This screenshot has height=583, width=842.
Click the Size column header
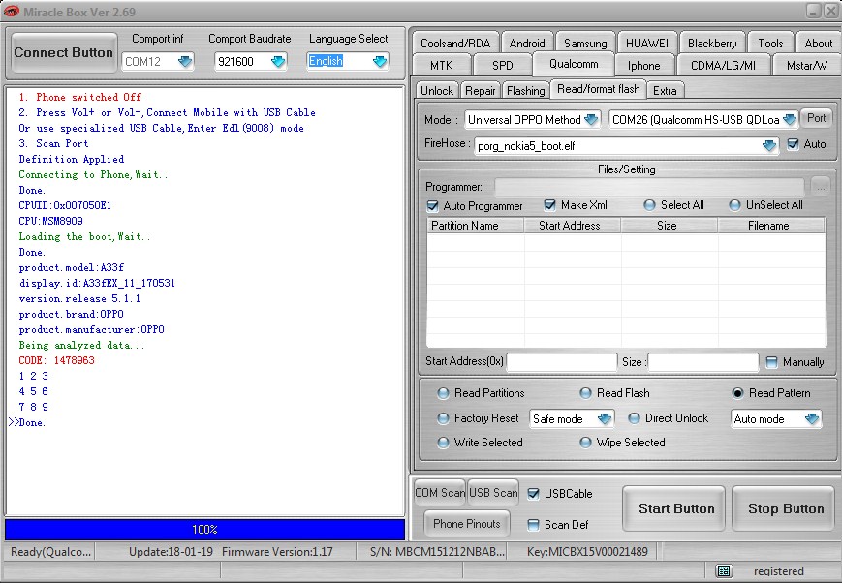coord(670,226)
